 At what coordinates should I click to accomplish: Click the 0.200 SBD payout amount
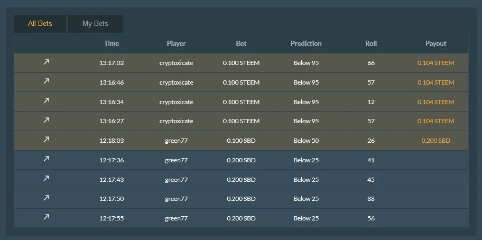point(435,141)
